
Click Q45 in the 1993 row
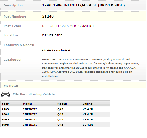click(x=60, y=109)
